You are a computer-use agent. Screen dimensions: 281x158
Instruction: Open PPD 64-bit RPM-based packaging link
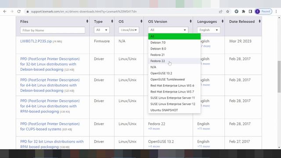[50, 106]
